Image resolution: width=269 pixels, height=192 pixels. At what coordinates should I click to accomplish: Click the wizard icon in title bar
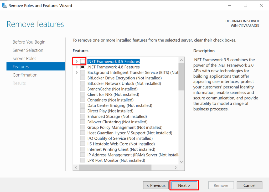coord(4,6)
